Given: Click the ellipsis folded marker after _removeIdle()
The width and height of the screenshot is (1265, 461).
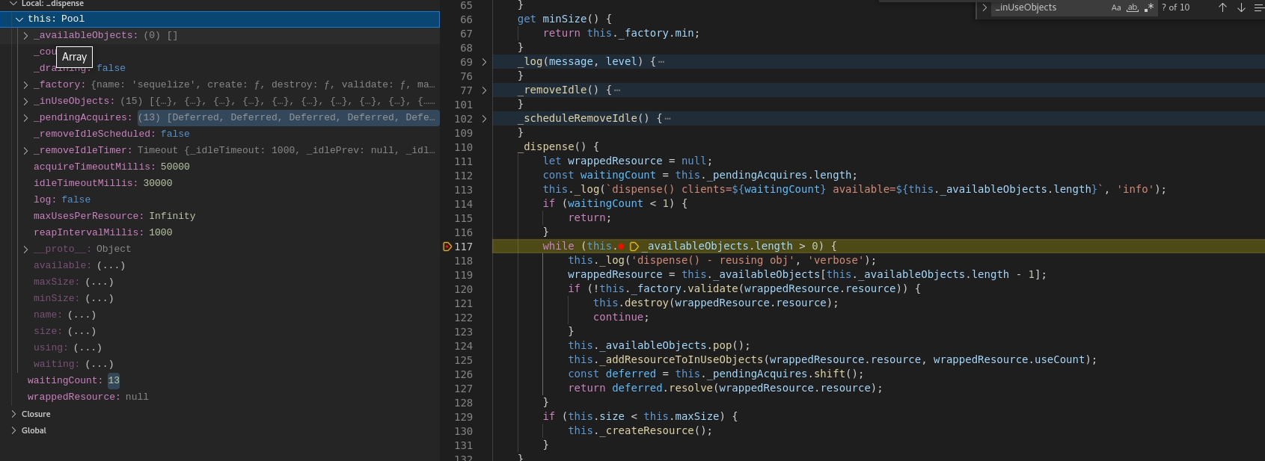Looking at the screenshot, I should [616, 90].
